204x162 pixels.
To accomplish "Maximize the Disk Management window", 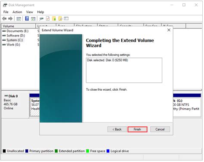I will pos(184,5).
